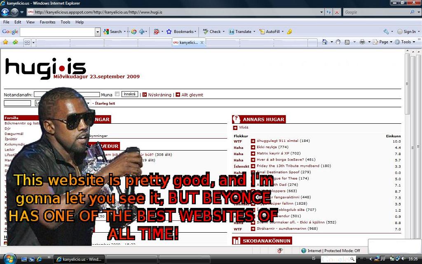Open the Recent Pages dropdown arrow
Viewport: 422px width, 264px height.
[x=22, y=12]
